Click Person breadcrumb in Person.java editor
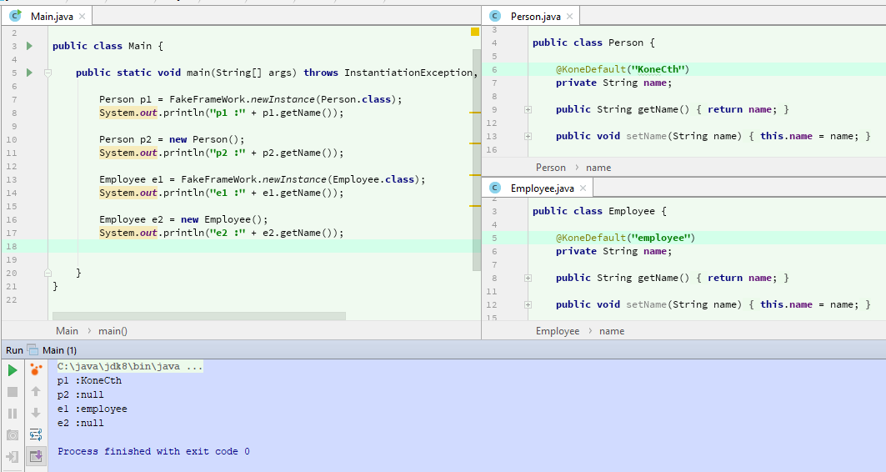 tap(550, 168)
